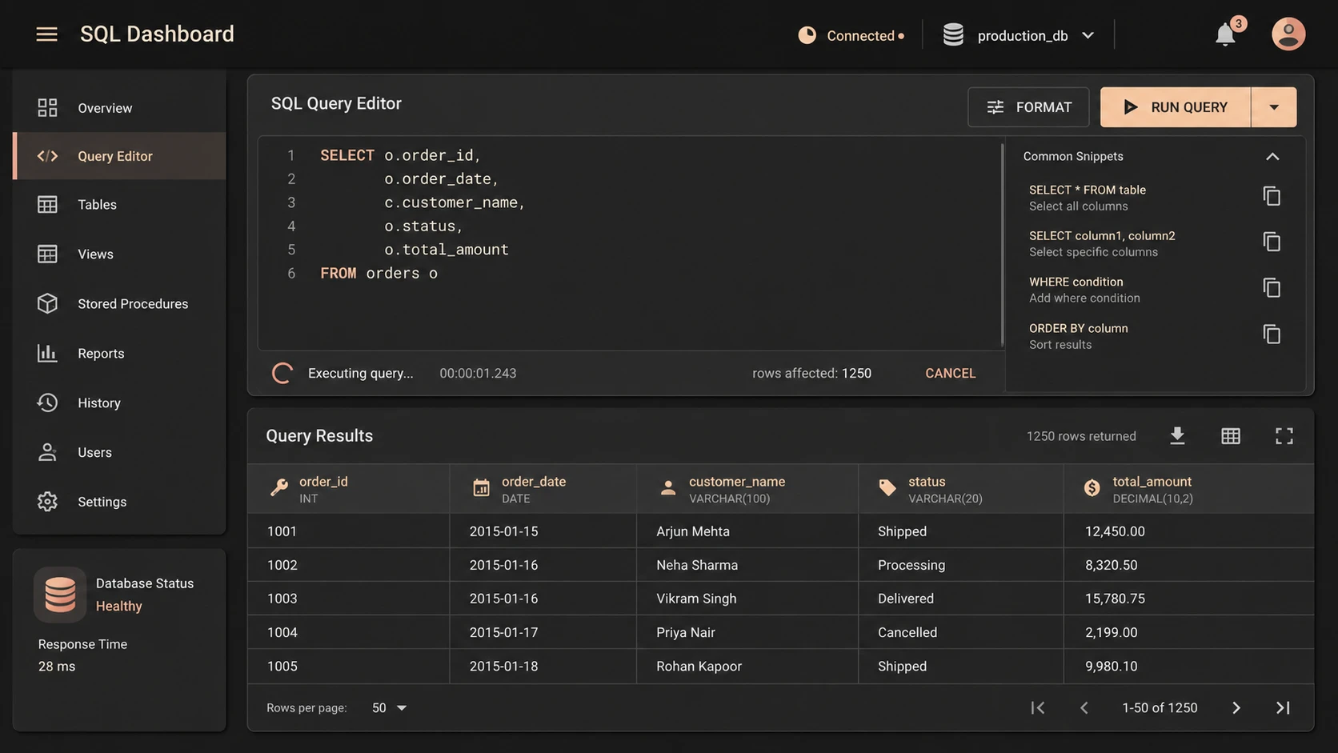This screenshot has width=1338, height=753.
Task: Copy the ORDER BY column snippet
Action: (x=1272, y=334)
